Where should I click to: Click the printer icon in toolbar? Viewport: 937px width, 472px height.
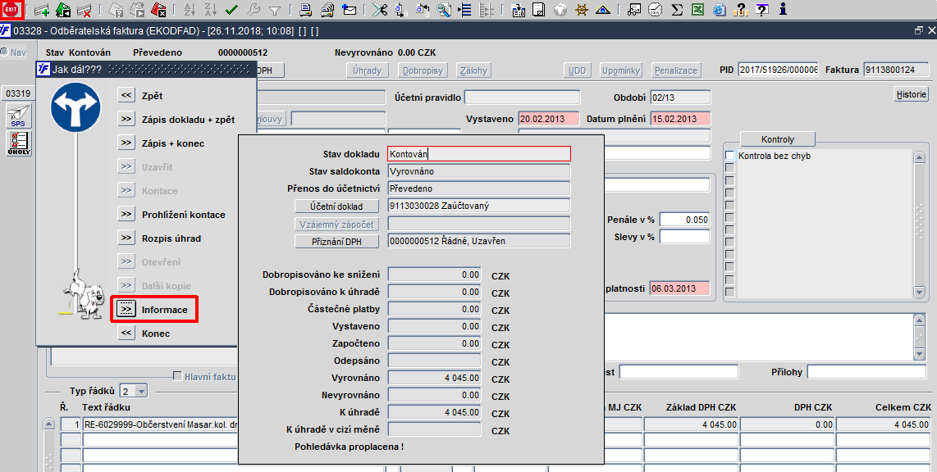click(305, 10)
